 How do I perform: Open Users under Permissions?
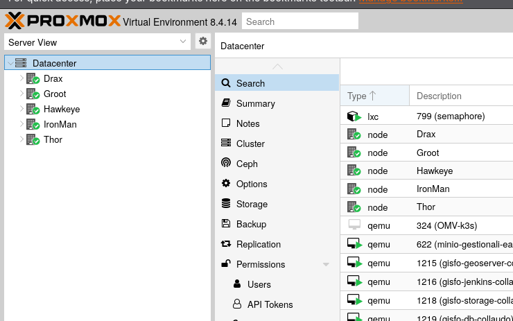click(x=259, y=284)
